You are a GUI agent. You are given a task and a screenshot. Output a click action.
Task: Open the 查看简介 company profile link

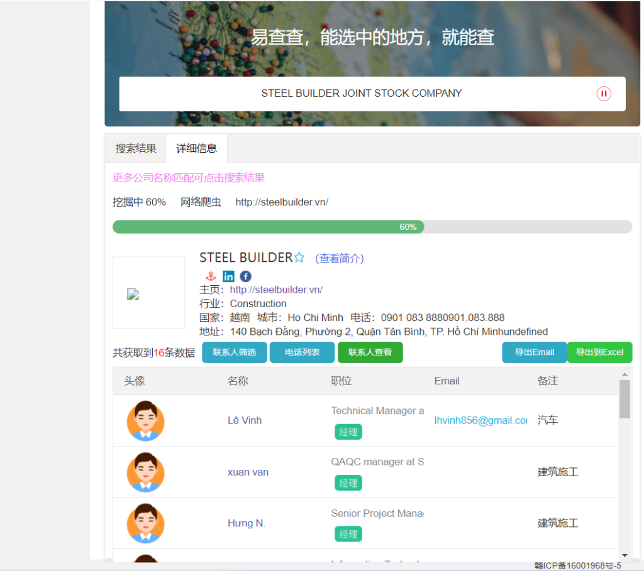[340, 258]
